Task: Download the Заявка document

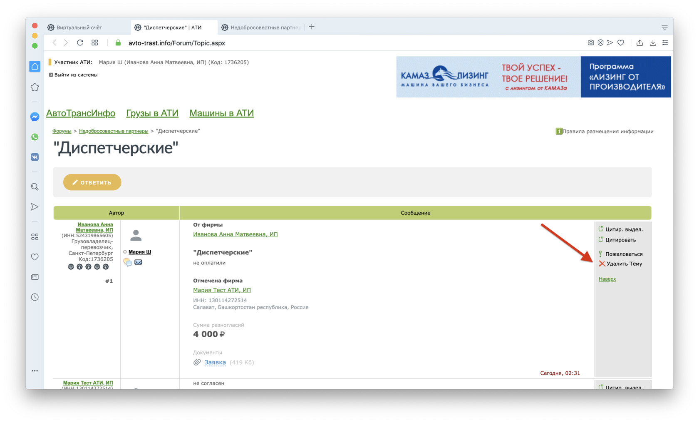Action: [215, 363]
